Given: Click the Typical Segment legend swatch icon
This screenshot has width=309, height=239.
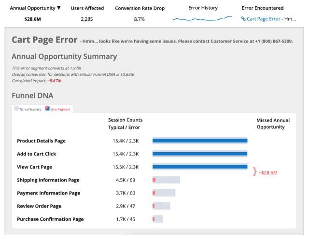Looking at the screenshot, I should click(16, 109).
